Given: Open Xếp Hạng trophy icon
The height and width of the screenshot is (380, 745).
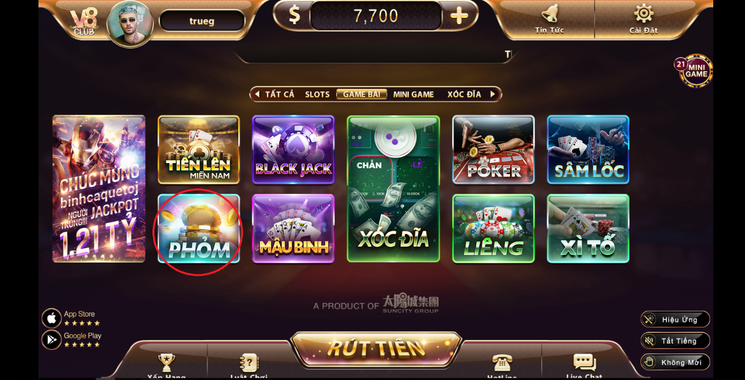Looking at the screenshot, I should tap(166, 362).
